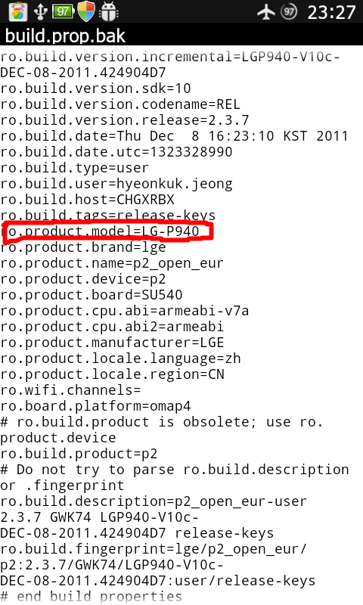The height and width of the screenshot is (605, 363).
Task: Tap the 23:27 clock in status bar
Action: 331,12
